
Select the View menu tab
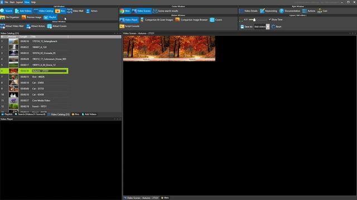tap(27, 2)
